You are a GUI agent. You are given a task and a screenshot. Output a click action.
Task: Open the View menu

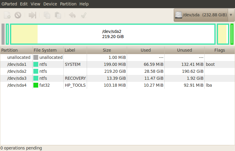pyautogui.click(x=35, y=4)
